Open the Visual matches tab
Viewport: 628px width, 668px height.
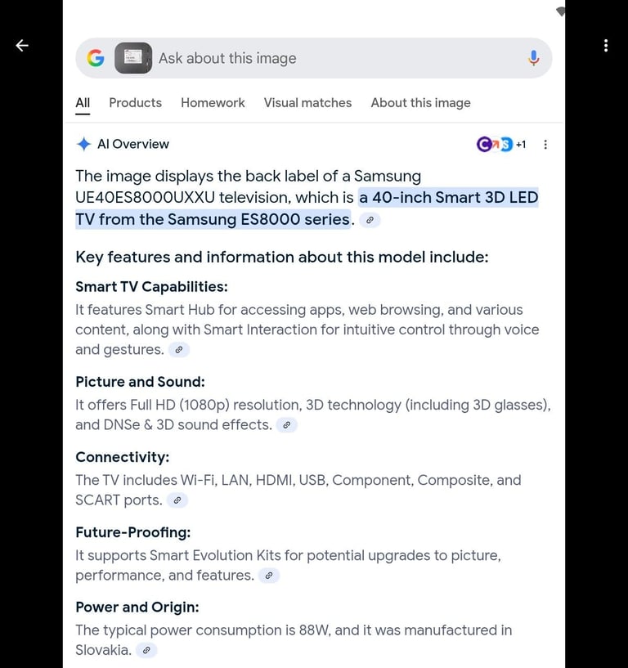click(x=307, y=103)
